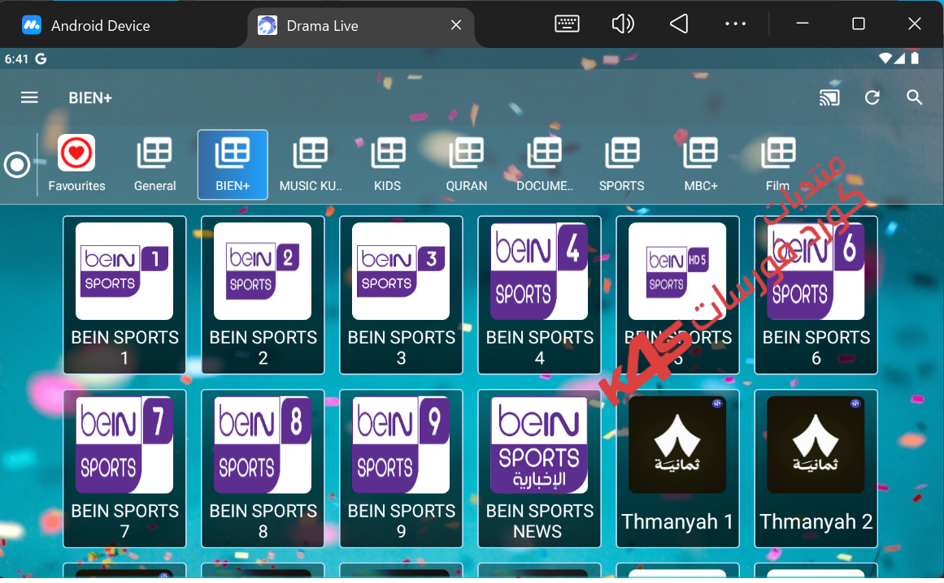Start the BEIN SPORTS 8 channel

(x=263, y=469)
